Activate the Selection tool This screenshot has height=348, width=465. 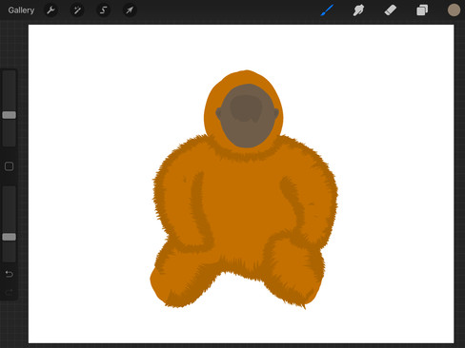pos(104,10)
